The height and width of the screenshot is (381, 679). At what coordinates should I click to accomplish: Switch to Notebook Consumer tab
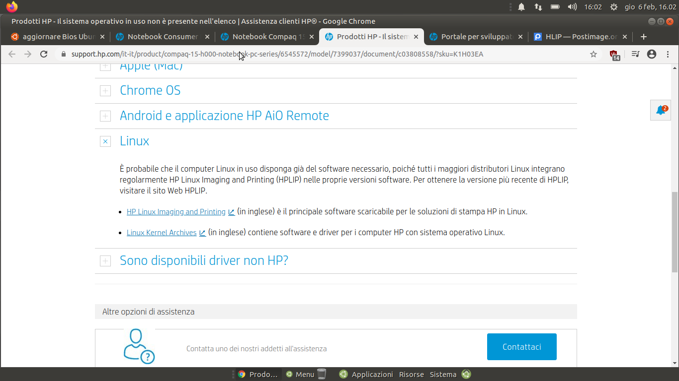pyautogui.click(x=163, y=37)
